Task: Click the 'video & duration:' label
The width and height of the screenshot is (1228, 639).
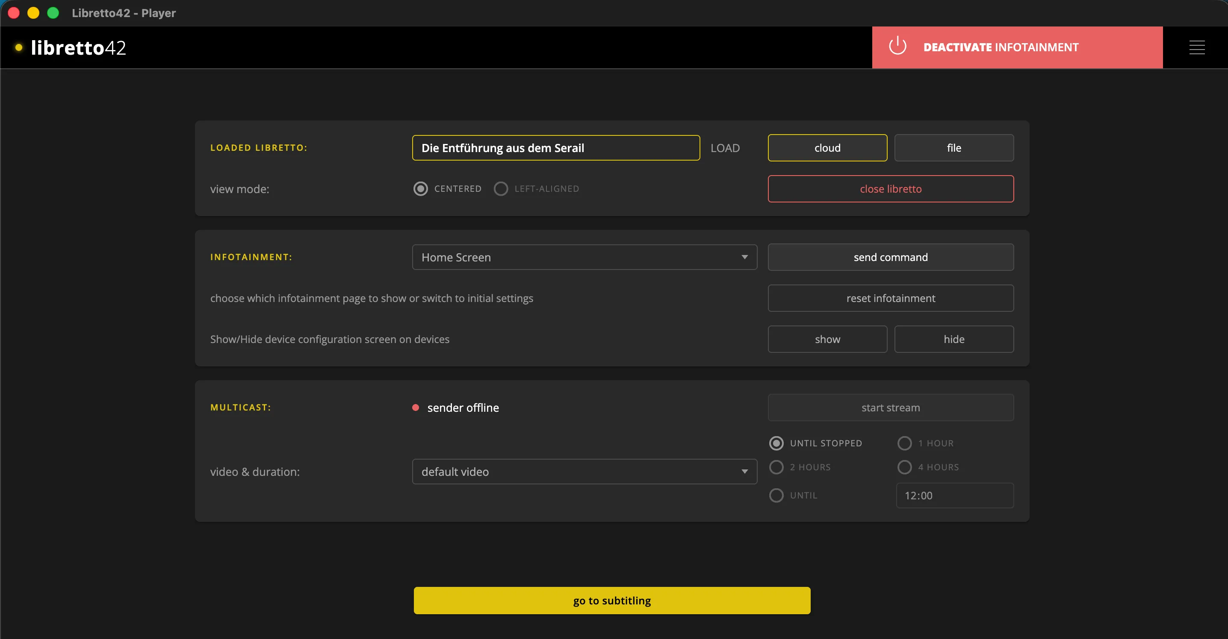Action: pyautogui.click(x=255, y=472)
